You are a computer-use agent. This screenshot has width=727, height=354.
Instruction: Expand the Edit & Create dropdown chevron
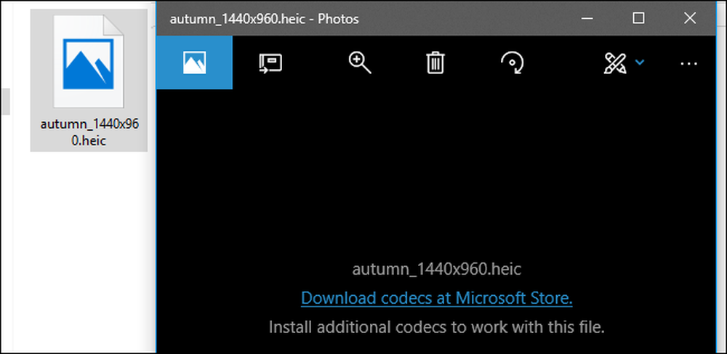[x=640, y=62]
